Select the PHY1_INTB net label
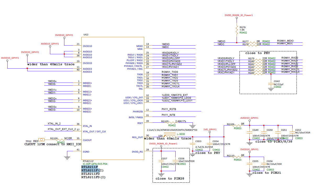 point(168,115)
